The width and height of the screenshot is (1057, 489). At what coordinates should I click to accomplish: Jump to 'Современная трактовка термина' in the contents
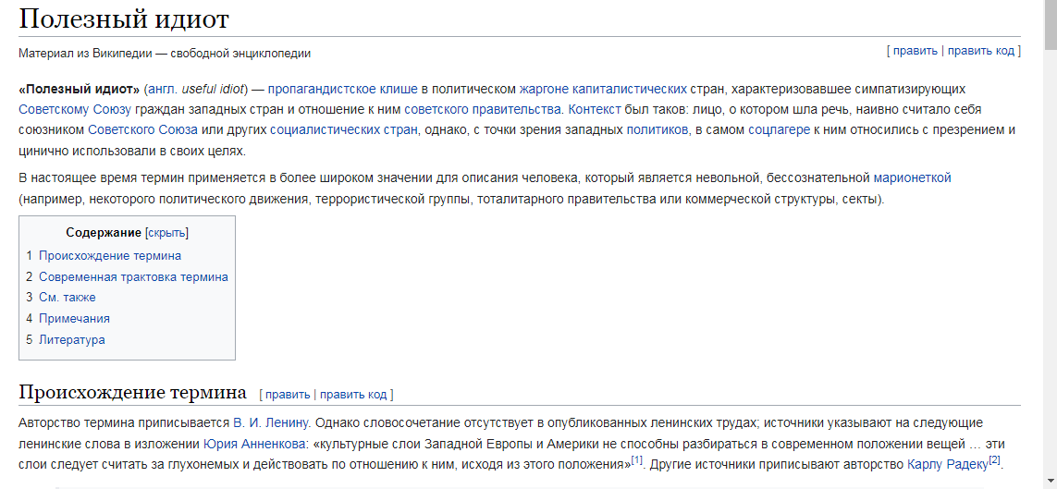(x=133, y=276)
